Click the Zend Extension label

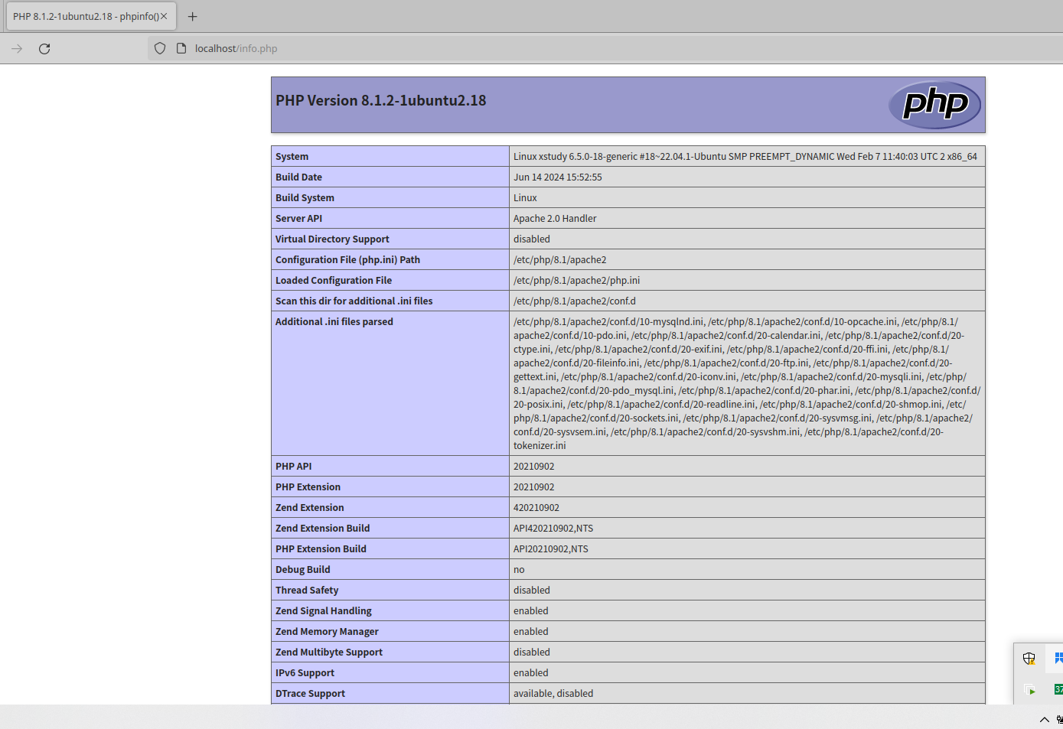[x=310, y=507]
